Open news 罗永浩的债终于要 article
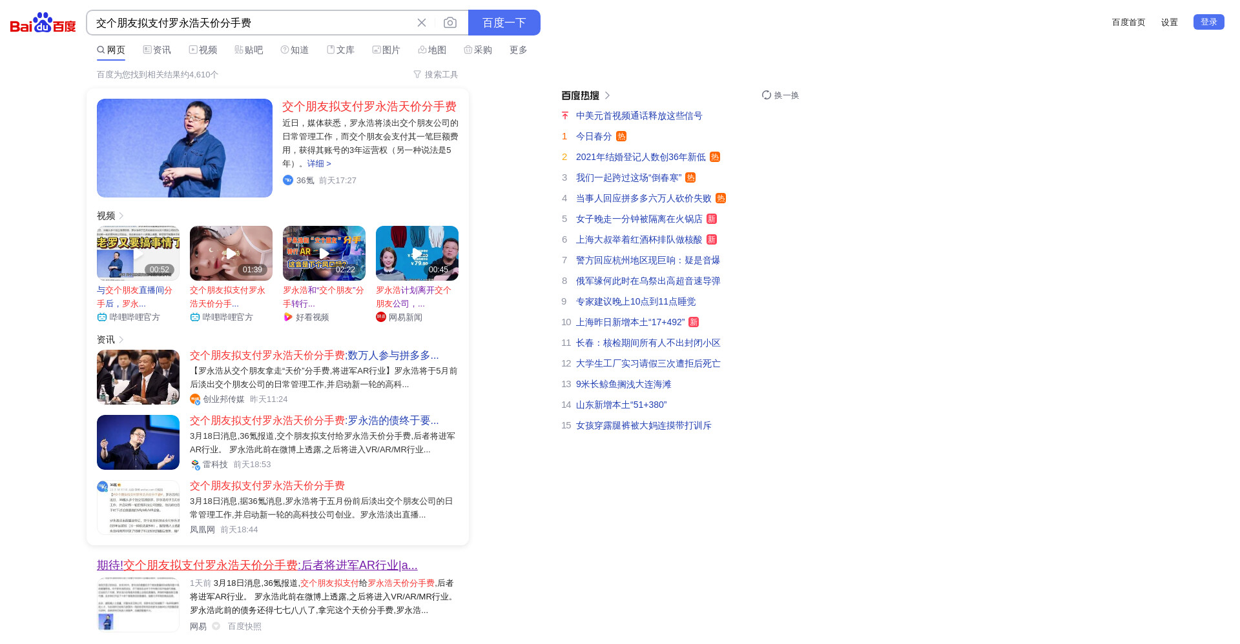Viewport: 1240px width, 644px height. click(315, 421)
